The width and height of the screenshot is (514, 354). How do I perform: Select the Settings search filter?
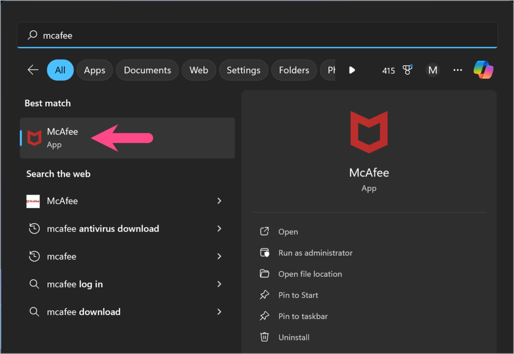click(x=243, y=70)
